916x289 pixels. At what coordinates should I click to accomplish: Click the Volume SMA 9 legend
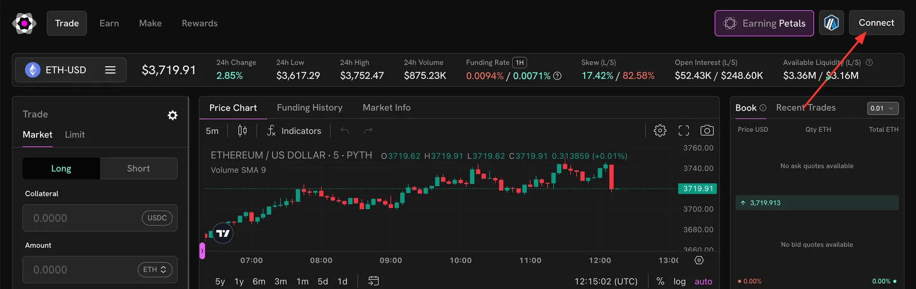coord(238,170)
